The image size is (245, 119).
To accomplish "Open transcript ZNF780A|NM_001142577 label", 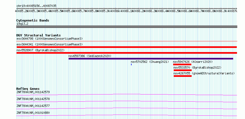I will [x=33, y=106].
